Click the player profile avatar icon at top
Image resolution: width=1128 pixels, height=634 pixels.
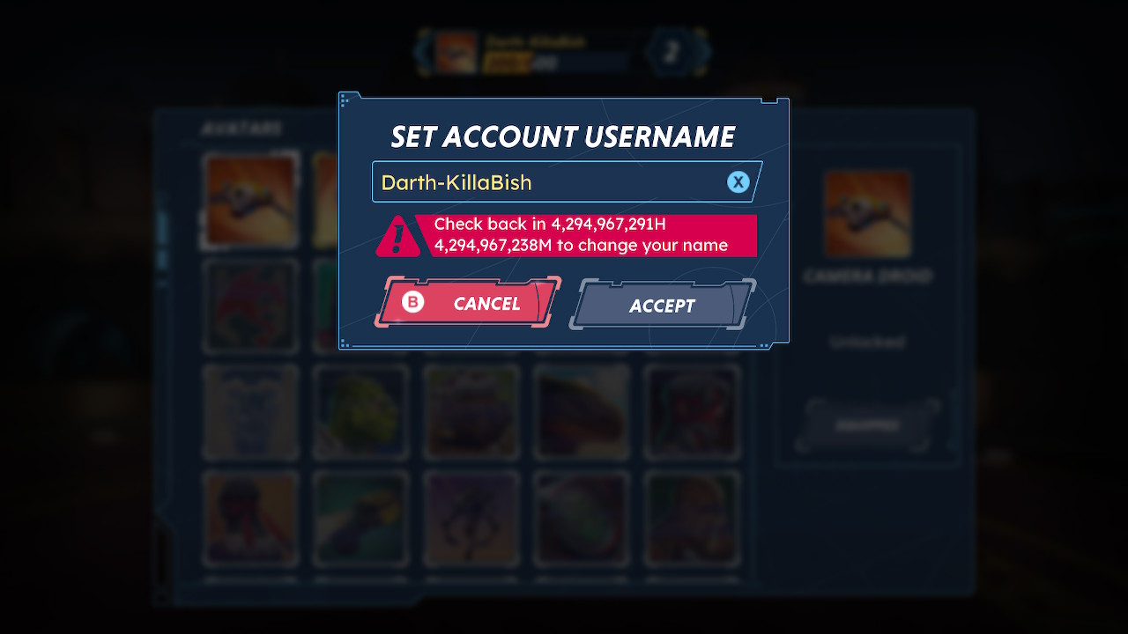(x=456, y=52)
